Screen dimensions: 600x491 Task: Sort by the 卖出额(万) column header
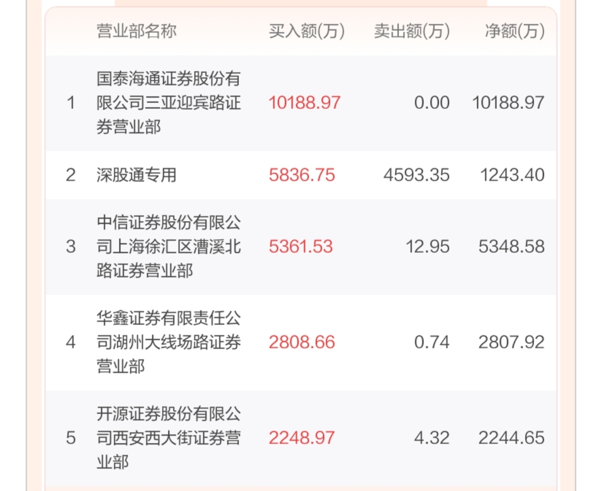tap(412, 31)
